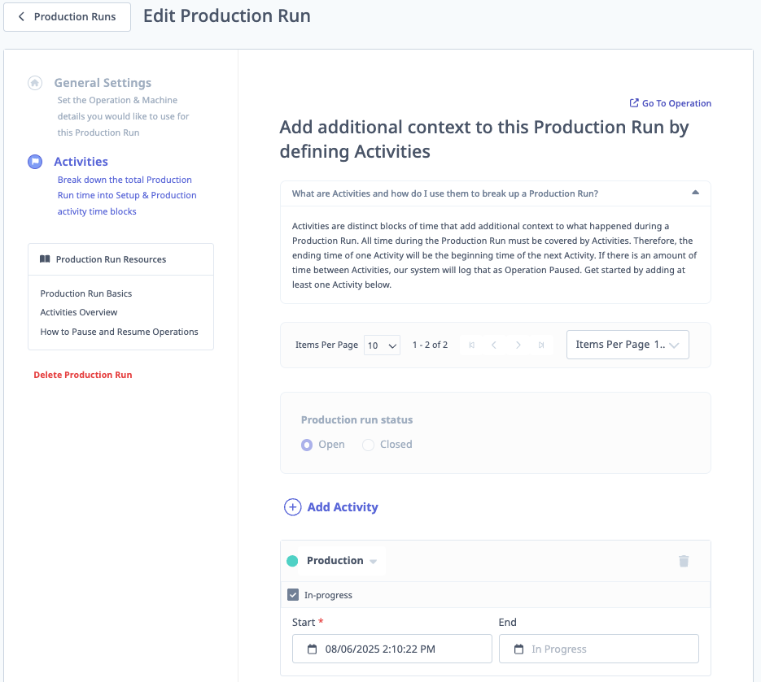The image size is (761, 682).
Task: Uncheck the In-progress checkbox
Action: [x=292, y=594]
